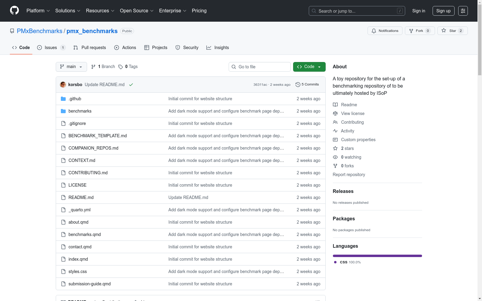Open the Pull requests tab

[x=90, y=48]
